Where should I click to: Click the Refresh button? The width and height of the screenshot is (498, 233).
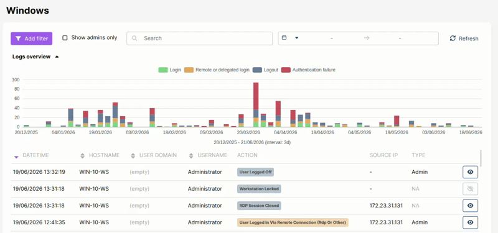464,39
